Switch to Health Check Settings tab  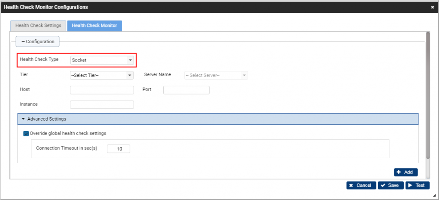point(38,26)
